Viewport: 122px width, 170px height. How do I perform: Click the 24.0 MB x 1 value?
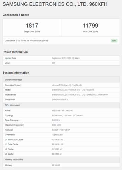point(57,154)
